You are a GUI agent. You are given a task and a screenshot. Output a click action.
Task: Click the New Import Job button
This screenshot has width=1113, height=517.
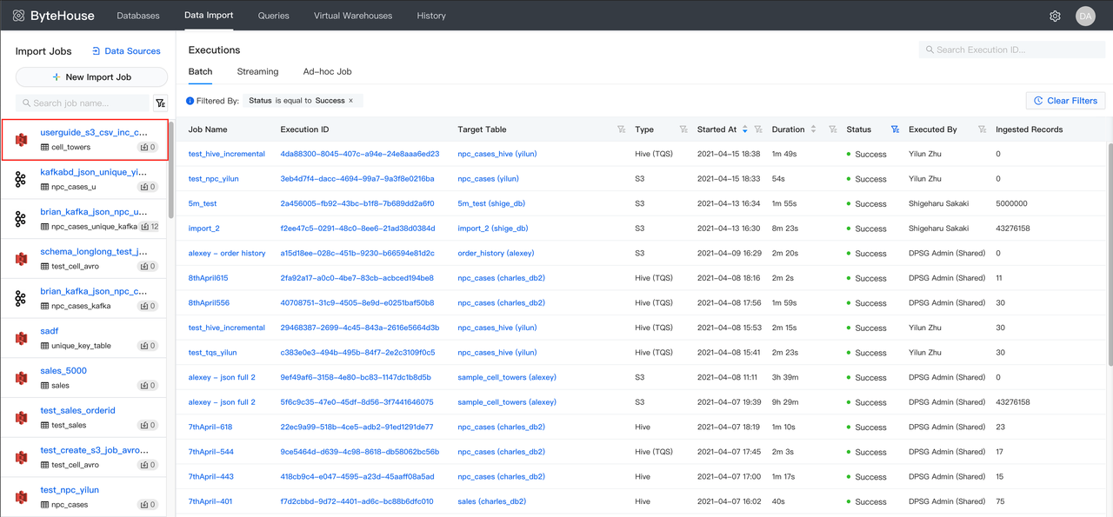point(91,77)
